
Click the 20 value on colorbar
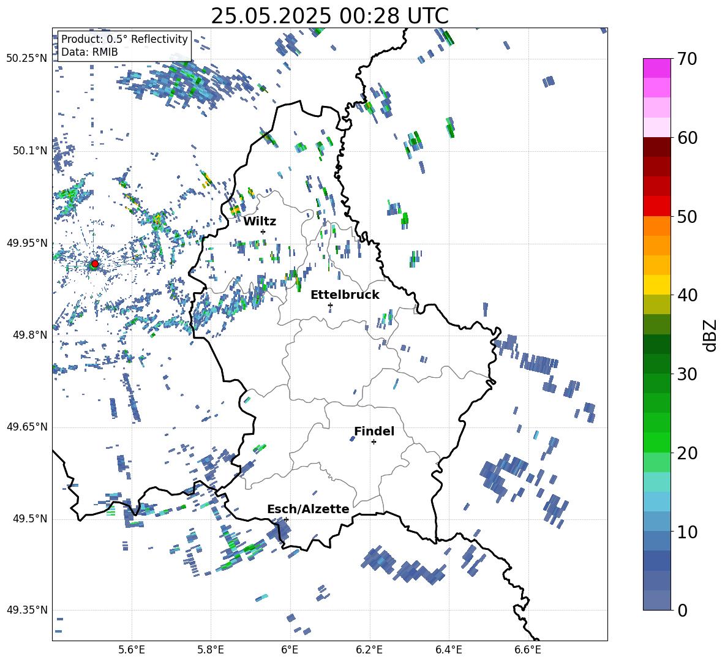click(x=687, y=453)
